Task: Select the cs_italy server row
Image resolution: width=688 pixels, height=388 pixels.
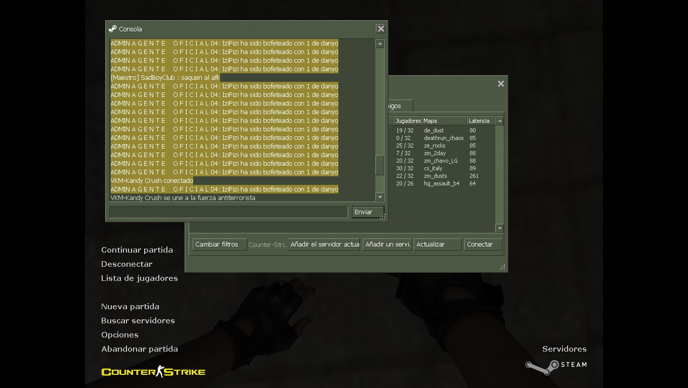Action: coord(442,168)
